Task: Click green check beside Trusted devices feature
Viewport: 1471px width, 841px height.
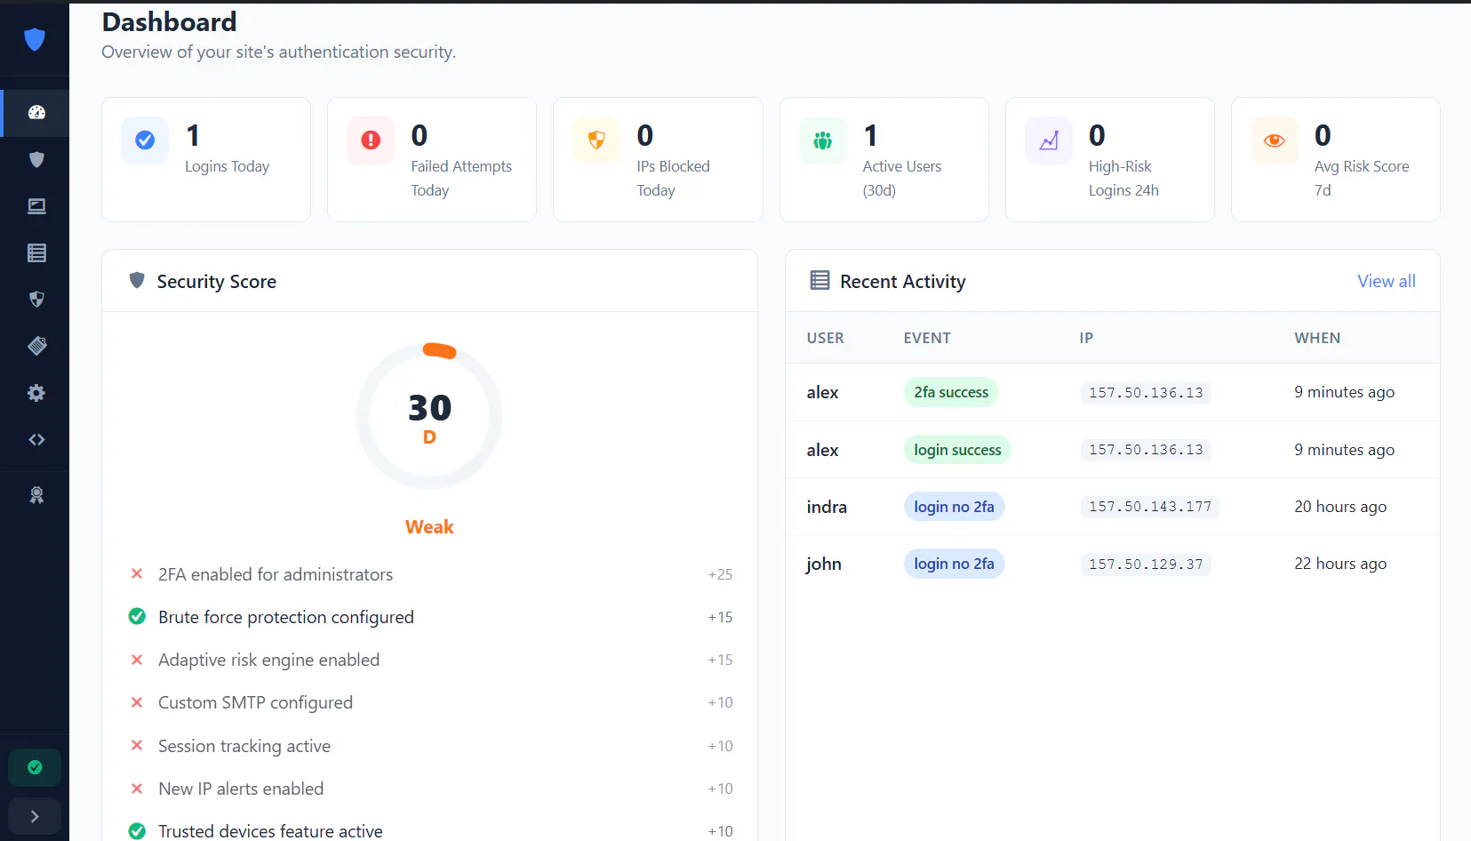Action: 137,831
